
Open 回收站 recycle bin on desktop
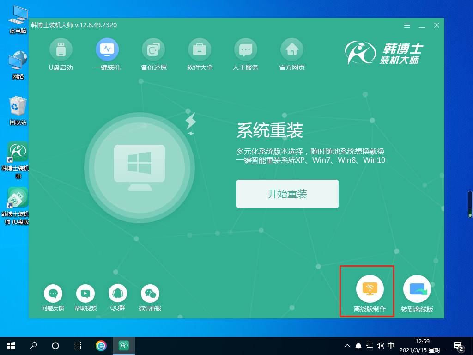[x=18, y=107]
